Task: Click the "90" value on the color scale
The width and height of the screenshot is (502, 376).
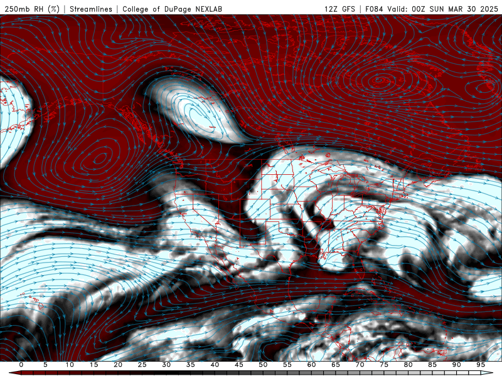Action: 457,365
